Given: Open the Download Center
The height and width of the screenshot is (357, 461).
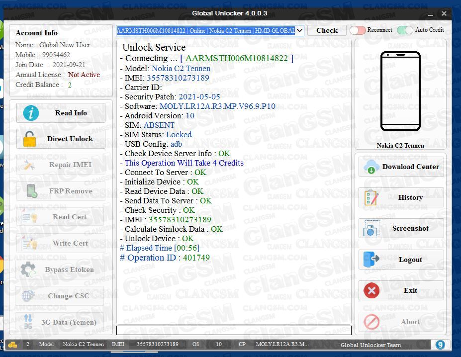Looking at the screenshot, I should click(x=401, y=167).
